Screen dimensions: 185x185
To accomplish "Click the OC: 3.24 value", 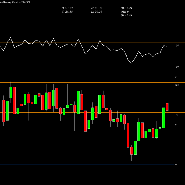I will click(127, 8).
